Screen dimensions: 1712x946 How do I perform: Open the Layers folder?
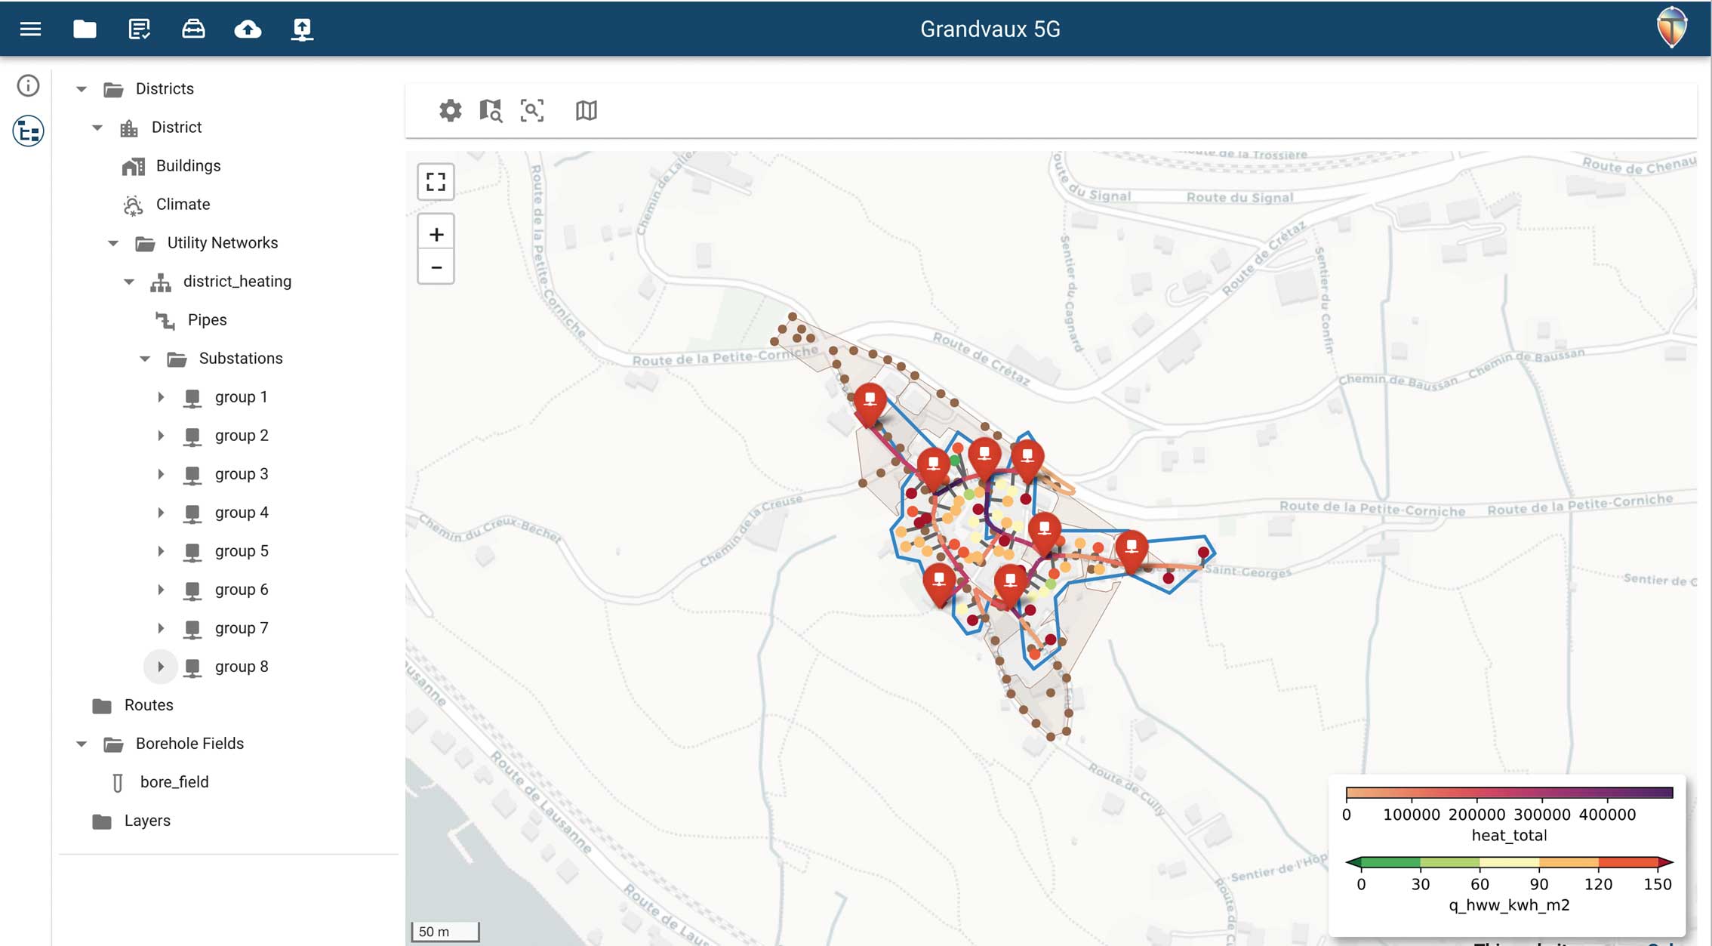tap(146, 821)
